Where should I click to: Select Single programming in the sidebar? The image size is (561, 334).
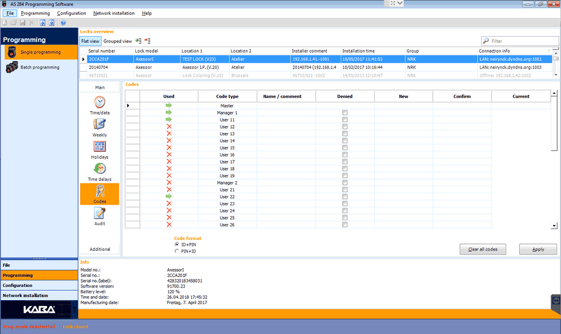tap(42, 52)
